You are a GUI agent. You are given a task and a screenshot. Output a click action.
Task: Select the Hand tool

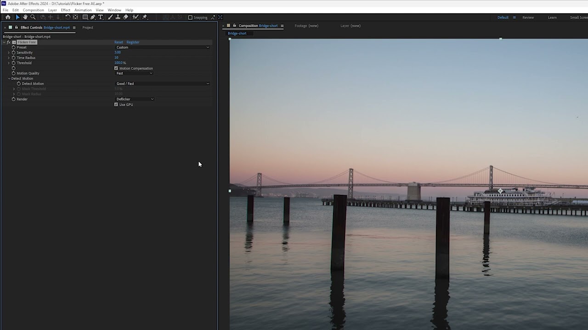[25, 17]
